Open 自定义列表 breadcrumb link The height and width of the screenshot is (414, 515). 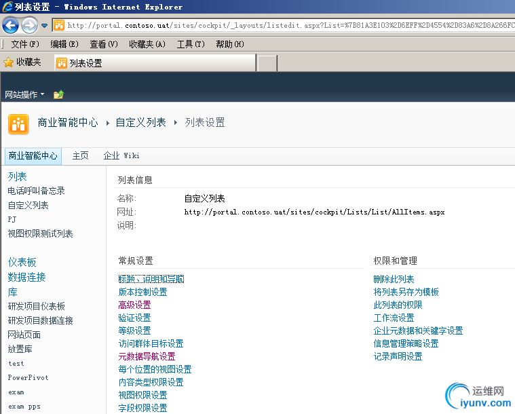[141, 123]
